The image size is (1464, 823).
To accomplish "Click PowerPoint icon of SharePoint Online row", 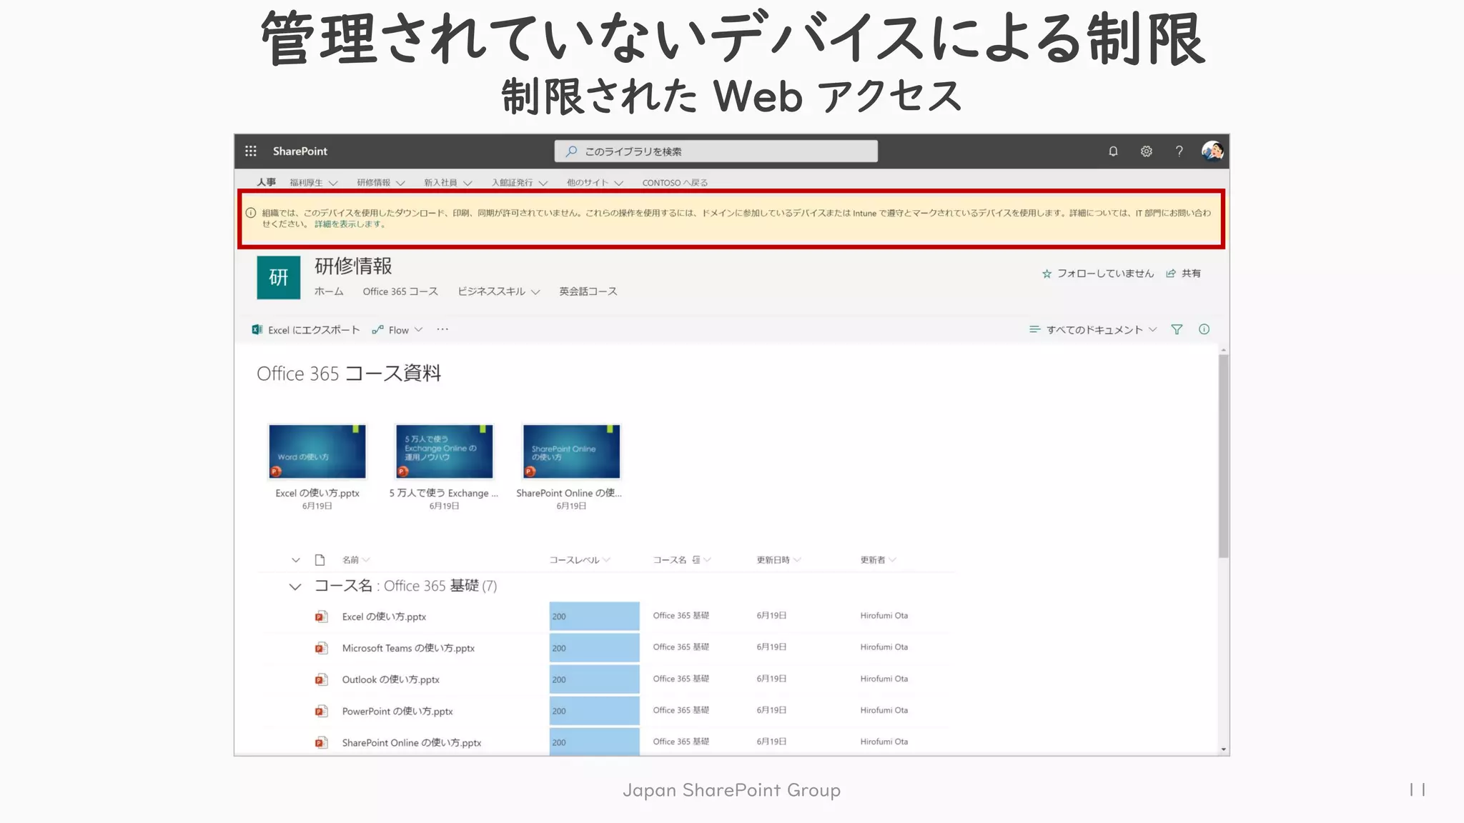I will coord(321,742).
